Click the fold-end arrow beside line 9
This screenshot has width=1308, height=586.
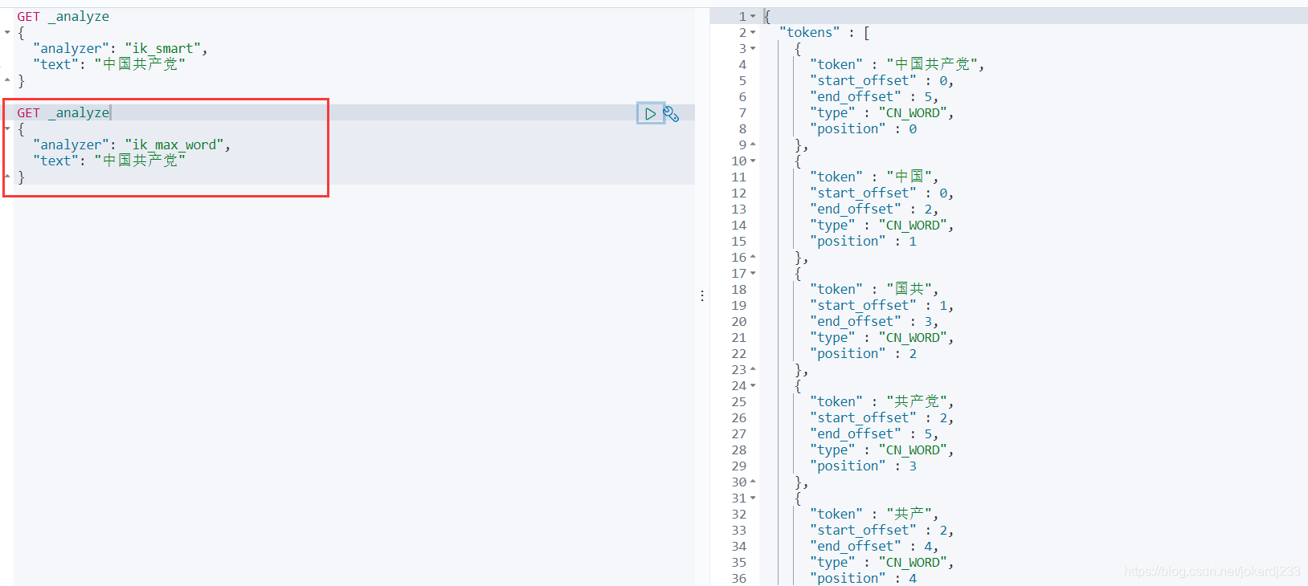[753, 145]
